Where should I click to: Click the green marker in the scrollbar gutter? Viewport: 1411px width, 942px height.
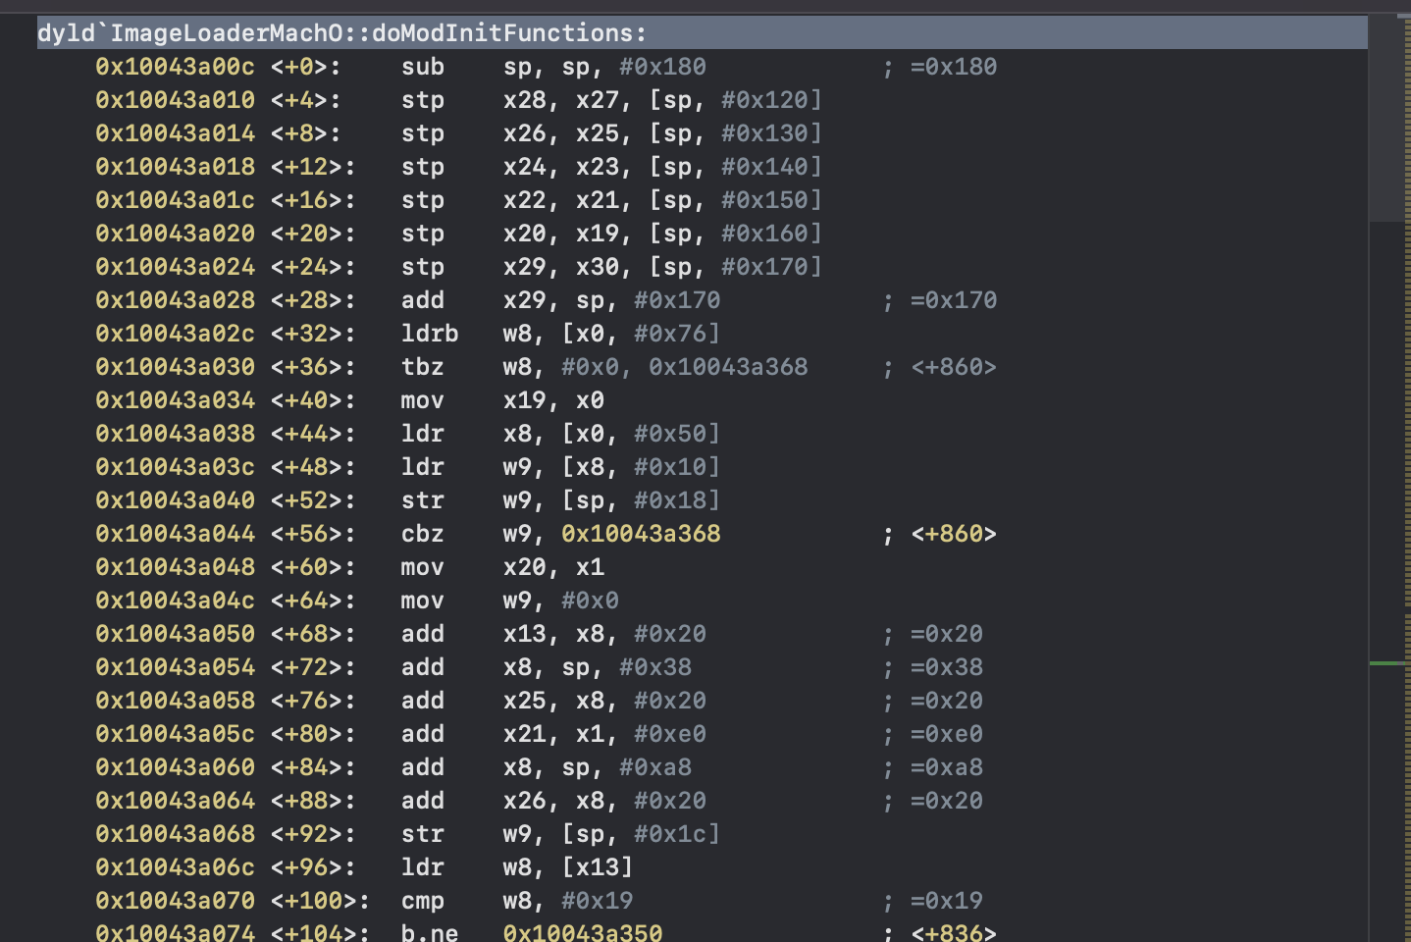pyautogui.click(x=1388, y=663)
